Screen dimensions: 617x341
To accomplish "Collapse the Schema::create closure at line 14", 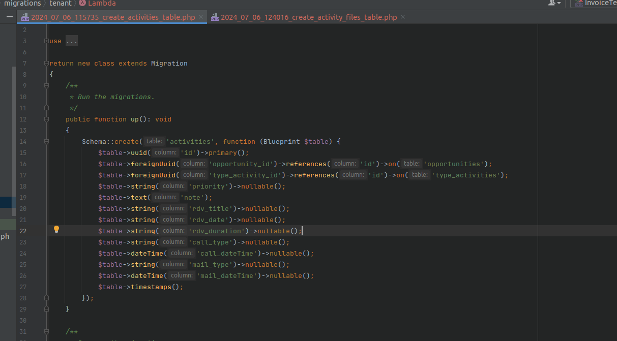I will 46,142.
